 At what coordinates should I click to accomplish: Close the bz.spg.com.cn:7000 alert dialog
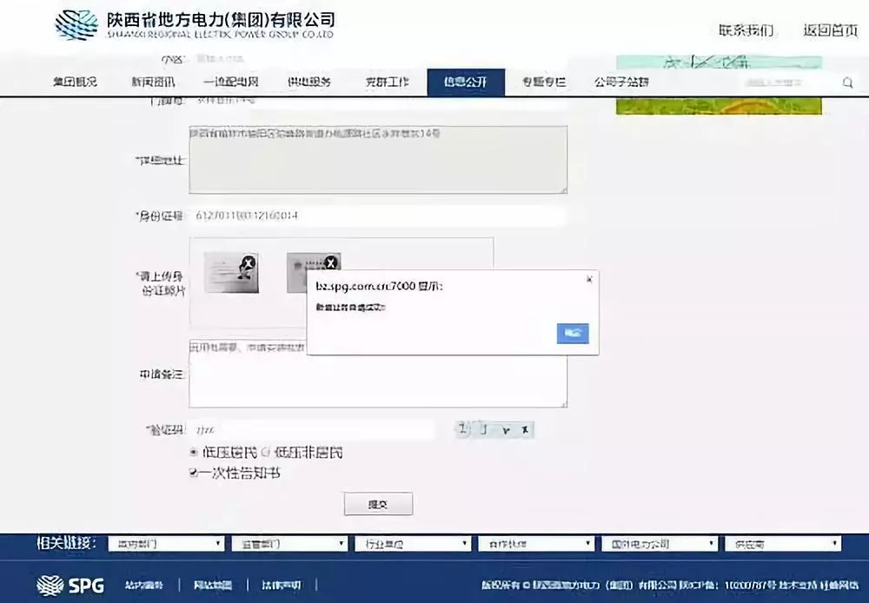tap(588, 279)
